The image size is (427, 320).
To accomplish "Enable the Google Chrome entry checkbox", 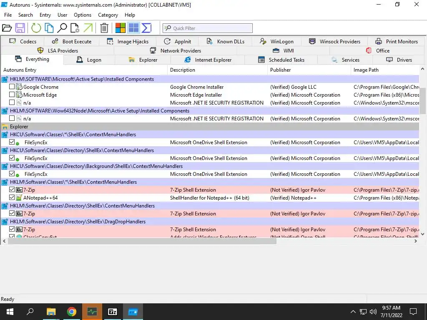I will point(12,87).
